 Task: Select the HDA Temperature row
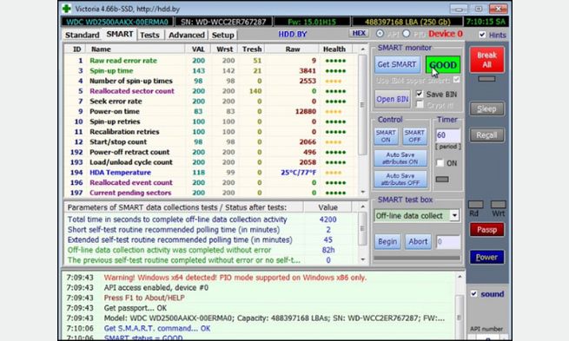point(211,173)
